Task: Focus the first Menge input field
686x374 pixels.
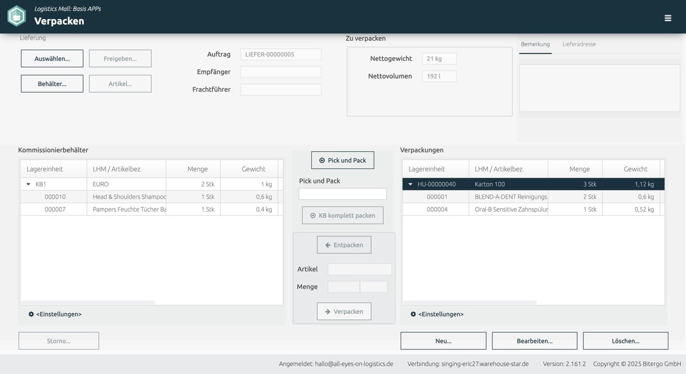Action: pos(344,287)
